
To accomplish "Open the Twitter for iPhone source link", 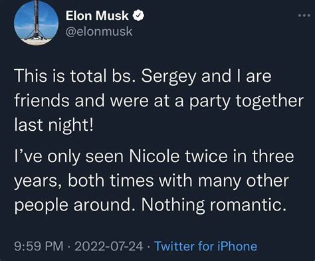I will (x=205, y=246).
